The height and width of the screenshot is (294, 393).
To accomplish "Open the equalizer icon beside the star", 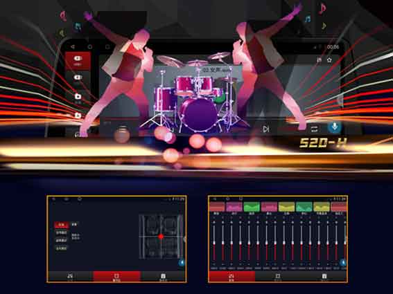I will [x=320, y=59].
